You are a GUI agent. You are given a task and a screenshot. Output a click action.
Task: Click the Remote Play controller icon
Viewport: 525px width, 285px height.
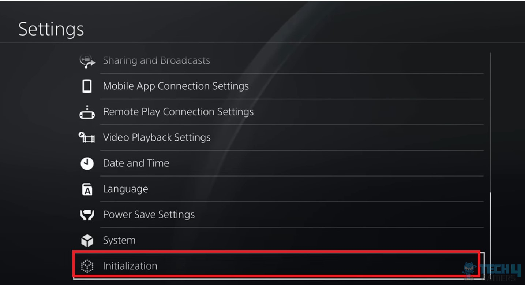coord(87,111)
